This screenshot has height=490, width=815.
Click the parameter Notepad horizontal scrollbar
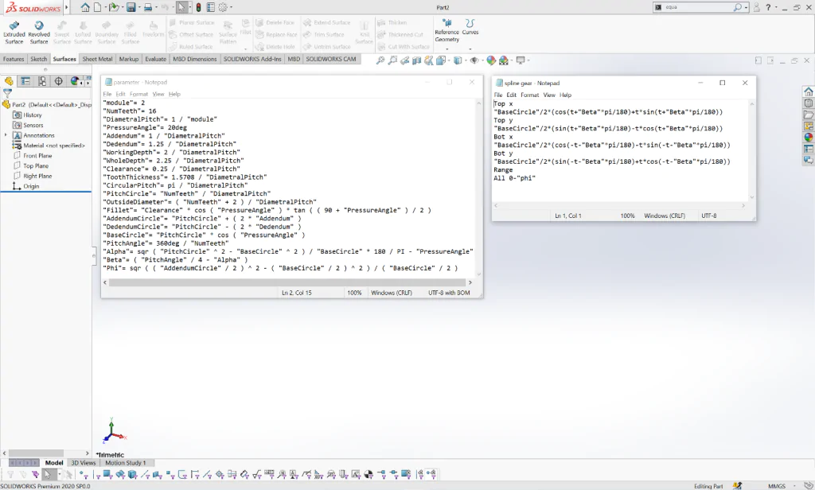(x=287, y=282)
